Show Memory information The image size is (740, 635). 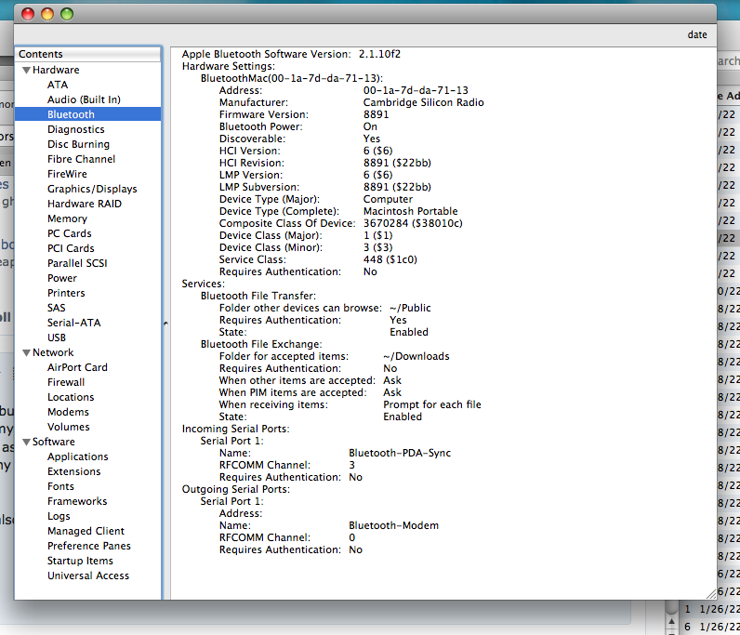tap(67, 218)
